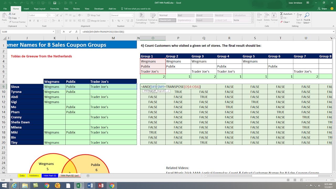336x189 pixels.
Task: Switch to the Formulas ribbon tab
Action: click(55, 9)
